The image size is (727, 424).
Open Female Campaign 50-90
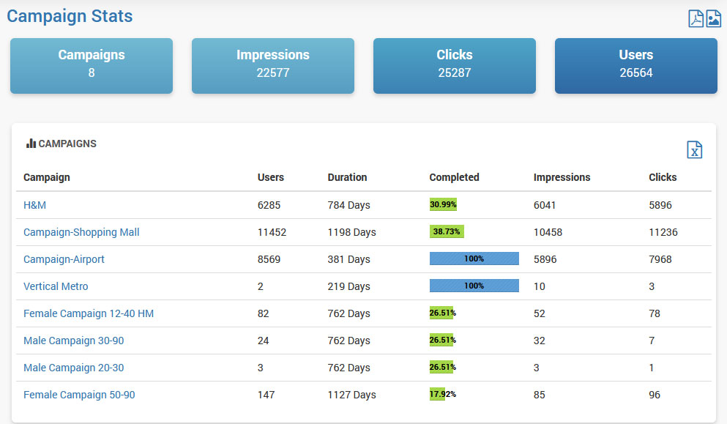click(x=79, y=395)
